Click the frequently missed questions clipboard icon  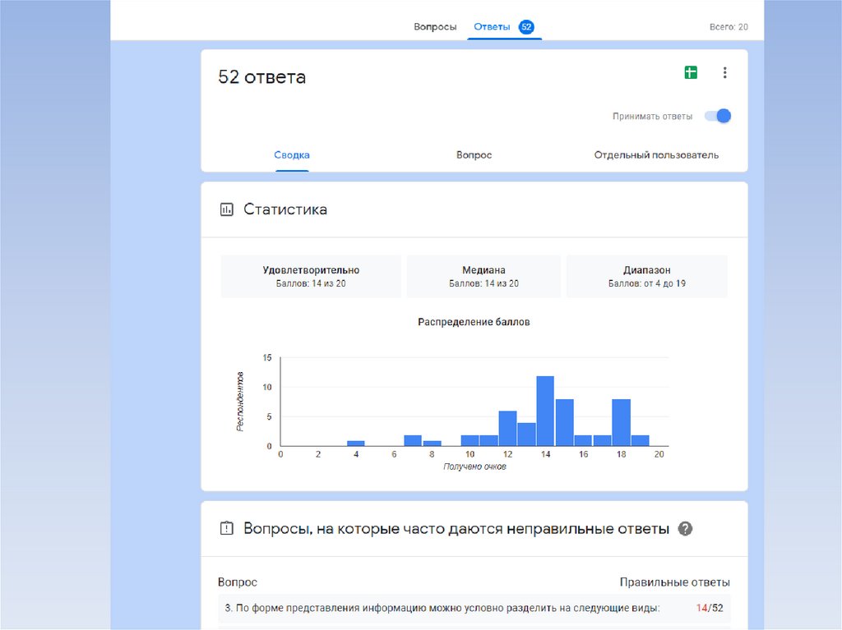[227, 528]
